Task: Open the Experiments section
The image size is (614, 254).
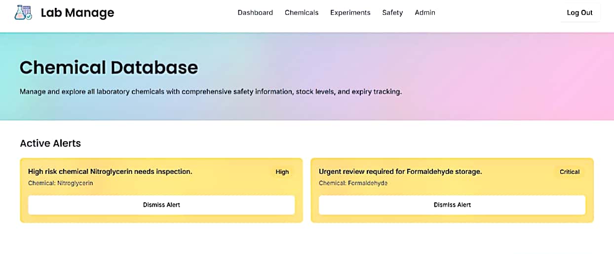Action: click(x=350, y=13)
